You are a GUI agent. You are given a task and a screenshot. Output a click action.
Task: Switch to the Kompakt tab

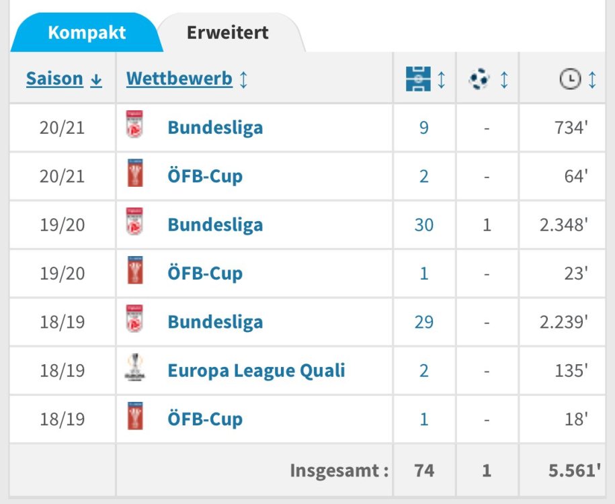click(87, 33)
